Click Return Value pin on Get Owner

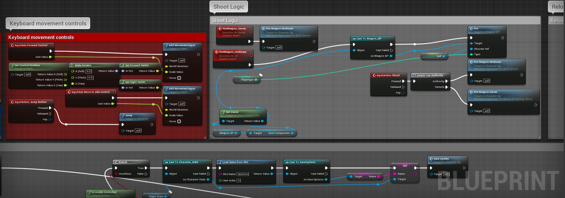point(262,121)
